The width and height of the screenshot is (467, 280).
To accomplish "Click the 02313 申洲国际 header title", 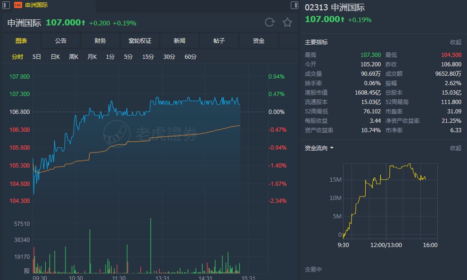I will 335,8.
